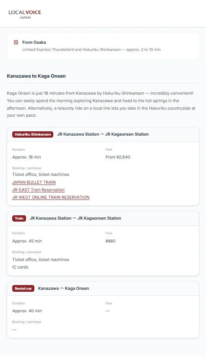The width and height of the screenshot is (206, 358).
Task: Click the Kanazawa to Kaga Onsen heading
Action: click(36, 76)
